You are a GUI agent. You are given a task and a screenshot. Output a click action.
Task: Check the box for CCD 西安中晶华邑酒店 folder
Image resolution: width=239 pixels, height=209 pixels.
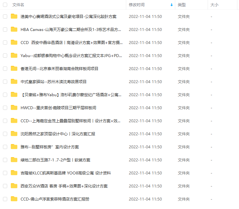pyautogui.click(x=5, y=43)
